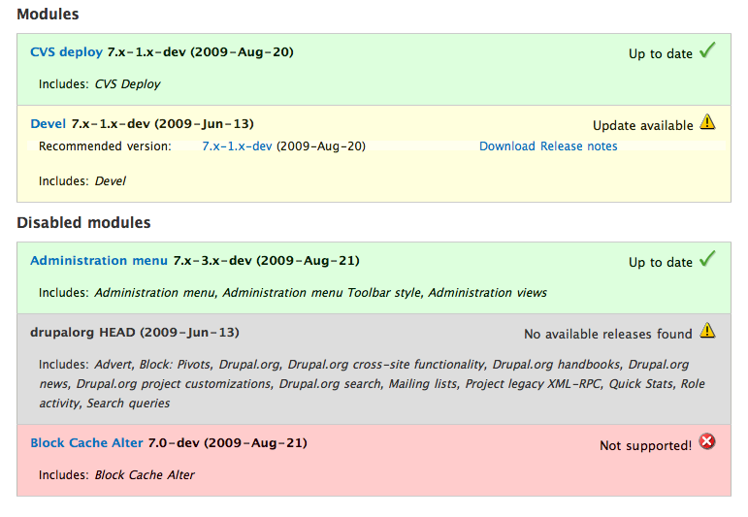The height and width of the screenshot is (517, 748).
Task: Click the Modules section heading
Action: [48, 15]
